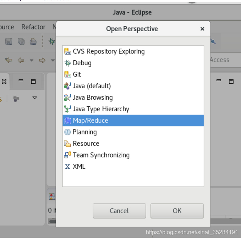Click the grey toolbar icon in left view

pyautogui.click(x=16, y=99)
